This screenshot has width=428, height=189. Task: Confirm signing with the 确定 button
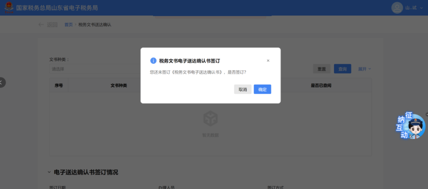[262, 89]
